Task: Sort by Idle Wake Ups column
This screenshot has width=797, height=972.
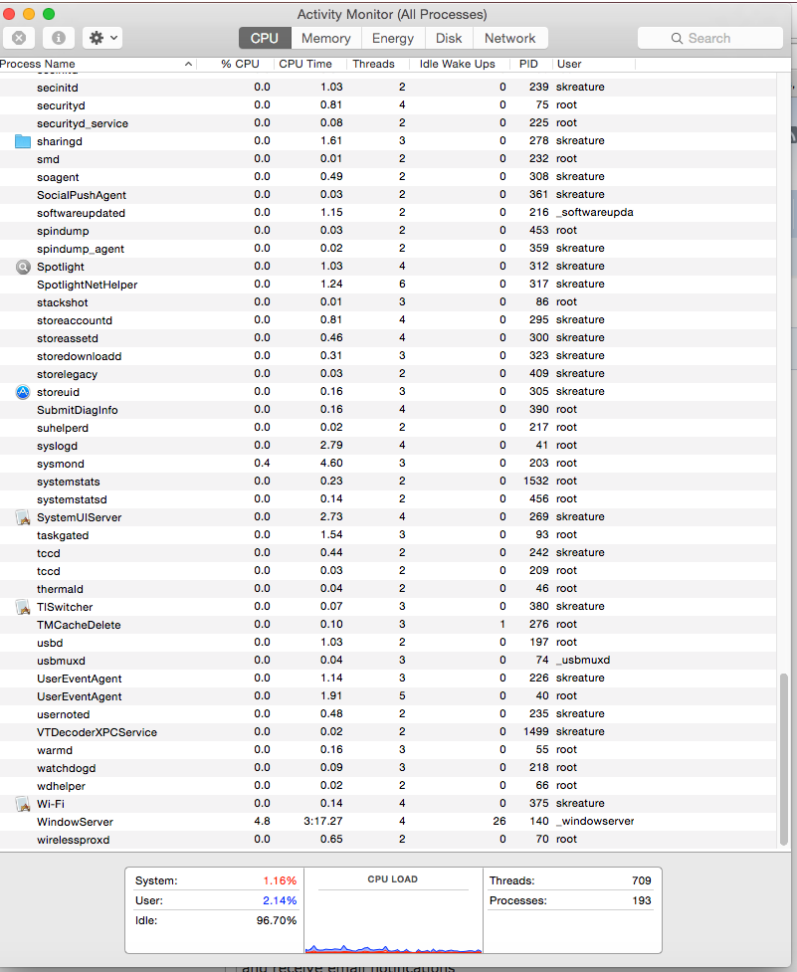Action: point(460,64)
